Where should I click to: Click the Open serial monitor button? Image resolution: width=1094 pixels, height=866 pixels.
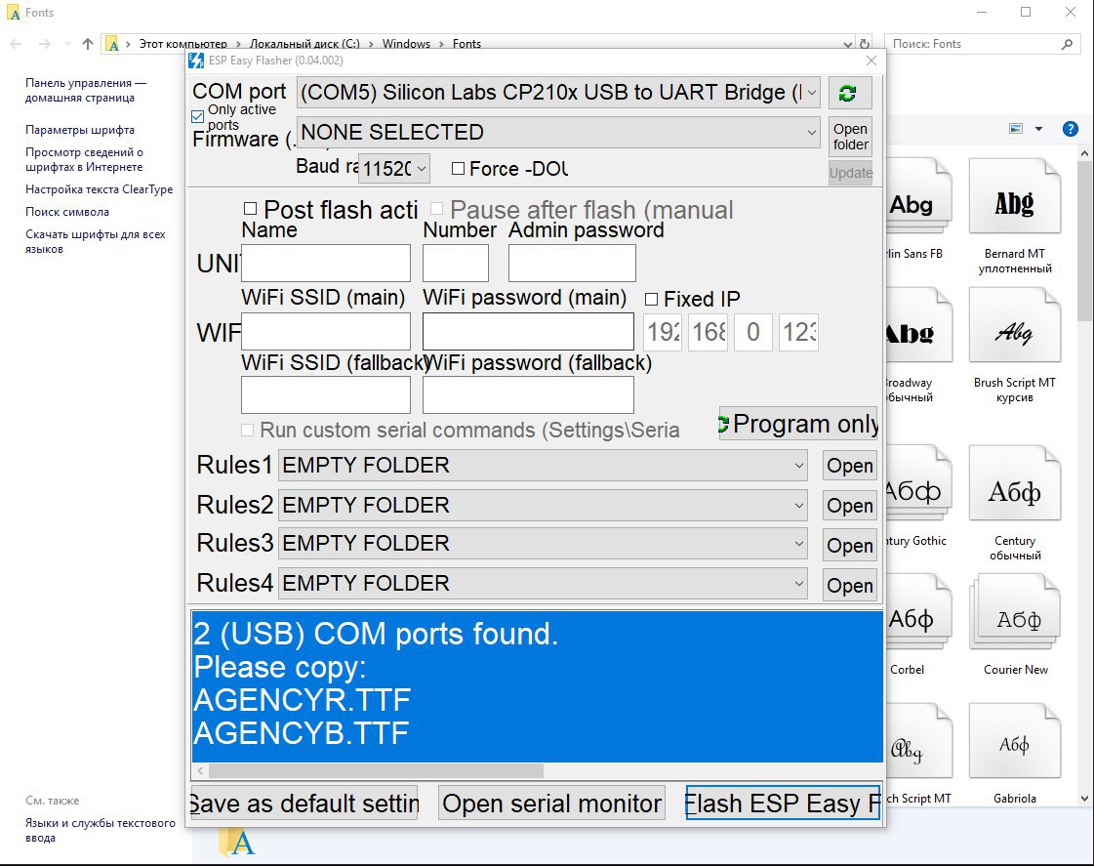click(x=551, y=804)
